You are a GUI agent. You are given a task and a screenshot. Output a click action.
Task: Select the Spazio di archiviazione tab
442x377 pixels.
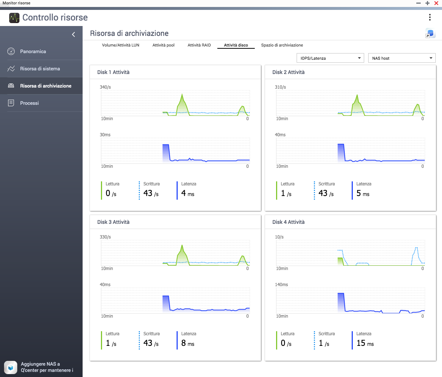282,45
